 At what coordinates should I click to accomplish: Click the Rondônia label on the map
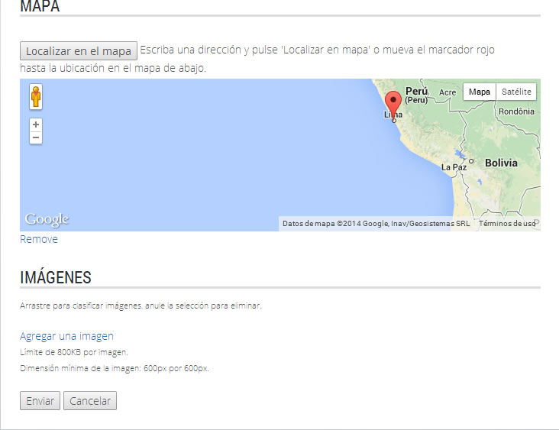(x=516, y=112)
